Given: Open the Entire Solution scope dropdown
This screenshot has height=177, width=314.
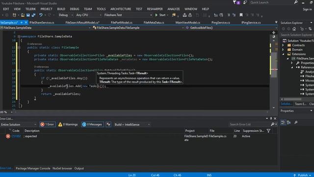Looking at the screenshot, I should 18,124.
